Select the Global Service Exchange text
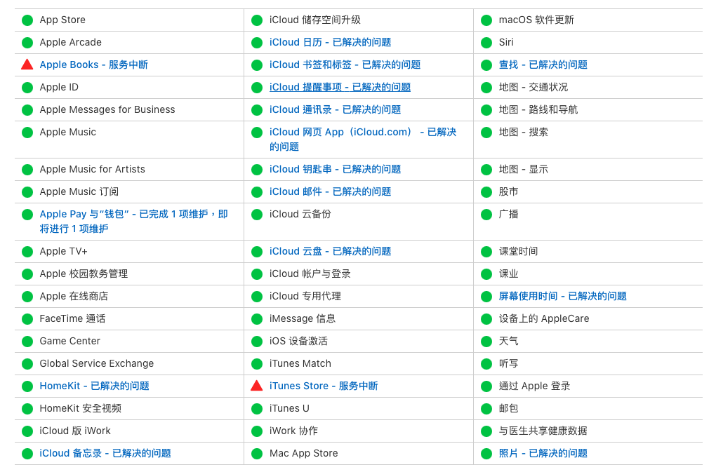The image size is (716, 472). pos(97,363)
